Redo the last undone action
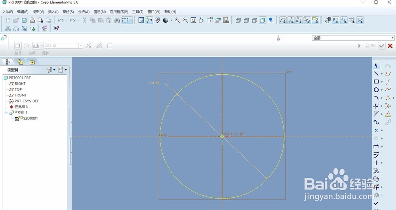This screenshot has height=210, width=396. 73,21
